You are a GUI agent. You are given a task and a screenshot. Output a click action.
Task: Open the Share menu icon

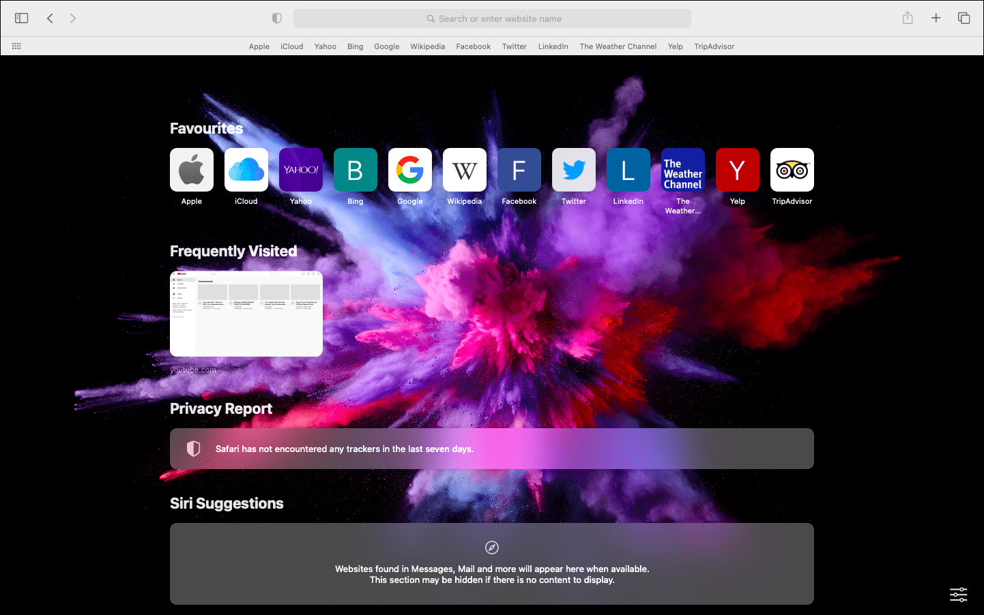[908, 18]
